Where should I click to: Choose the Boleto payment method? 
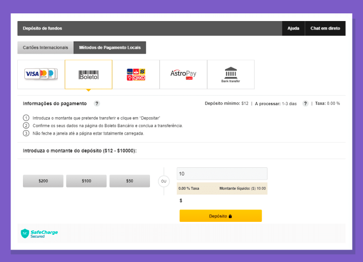(x=88, y=75)
